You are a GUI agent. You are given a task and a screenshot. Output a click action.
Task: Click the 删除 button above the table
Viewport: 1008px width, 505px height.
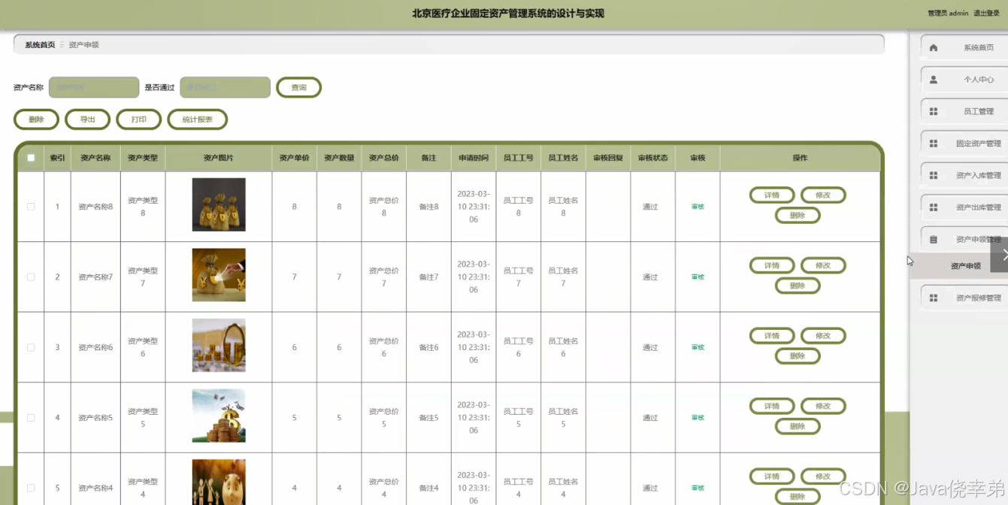[36, 119]
